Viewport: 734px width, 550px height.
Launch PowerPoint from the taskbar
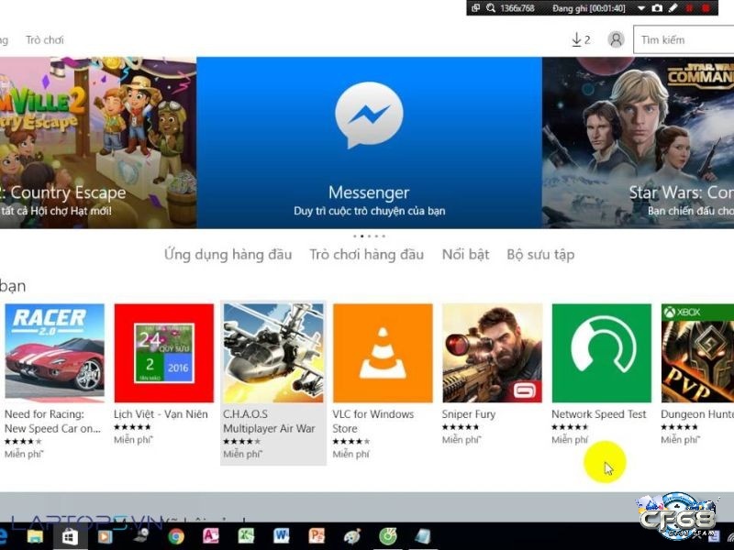coord(317,536)
